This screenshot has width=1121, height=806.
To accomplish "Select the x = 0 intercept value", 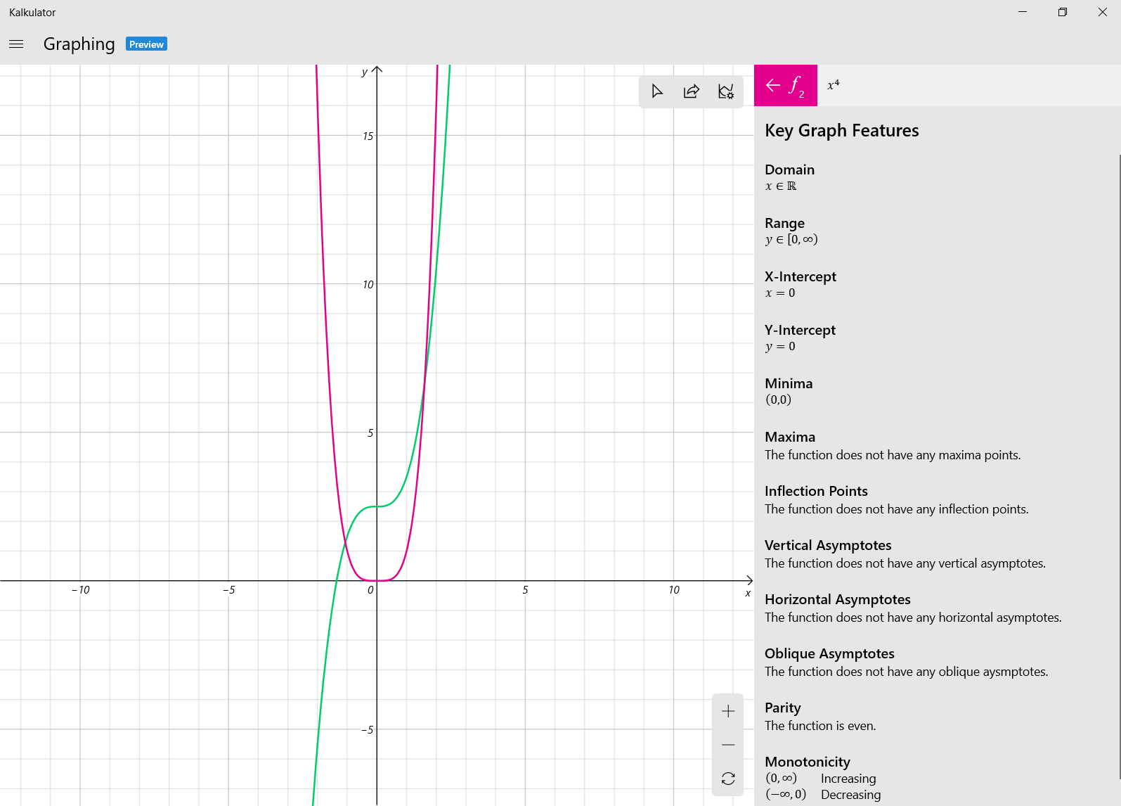I will [780, 293].
